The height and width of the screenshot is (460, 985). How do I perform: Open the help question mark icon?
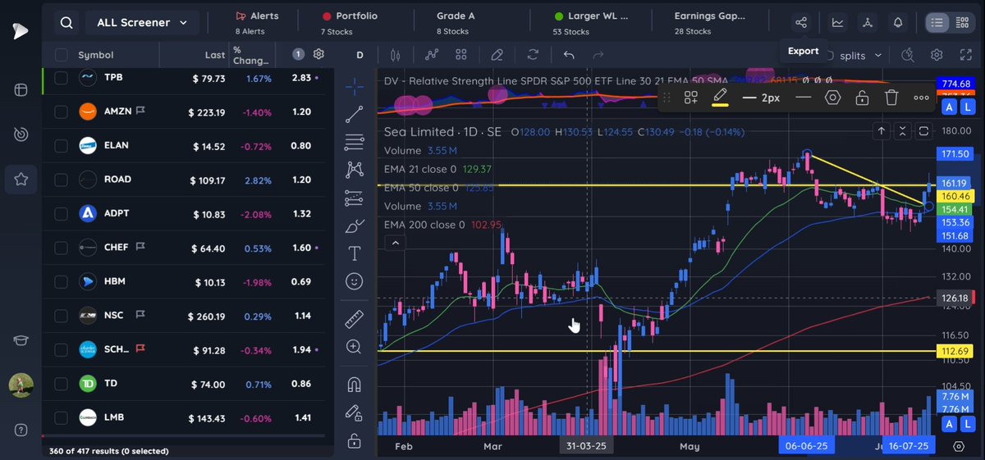point(21,430)
